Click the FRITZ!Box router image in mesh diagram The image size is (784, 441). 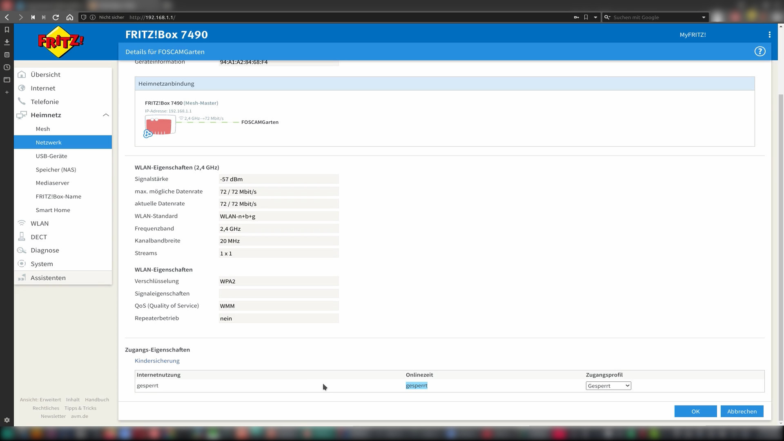160,125
